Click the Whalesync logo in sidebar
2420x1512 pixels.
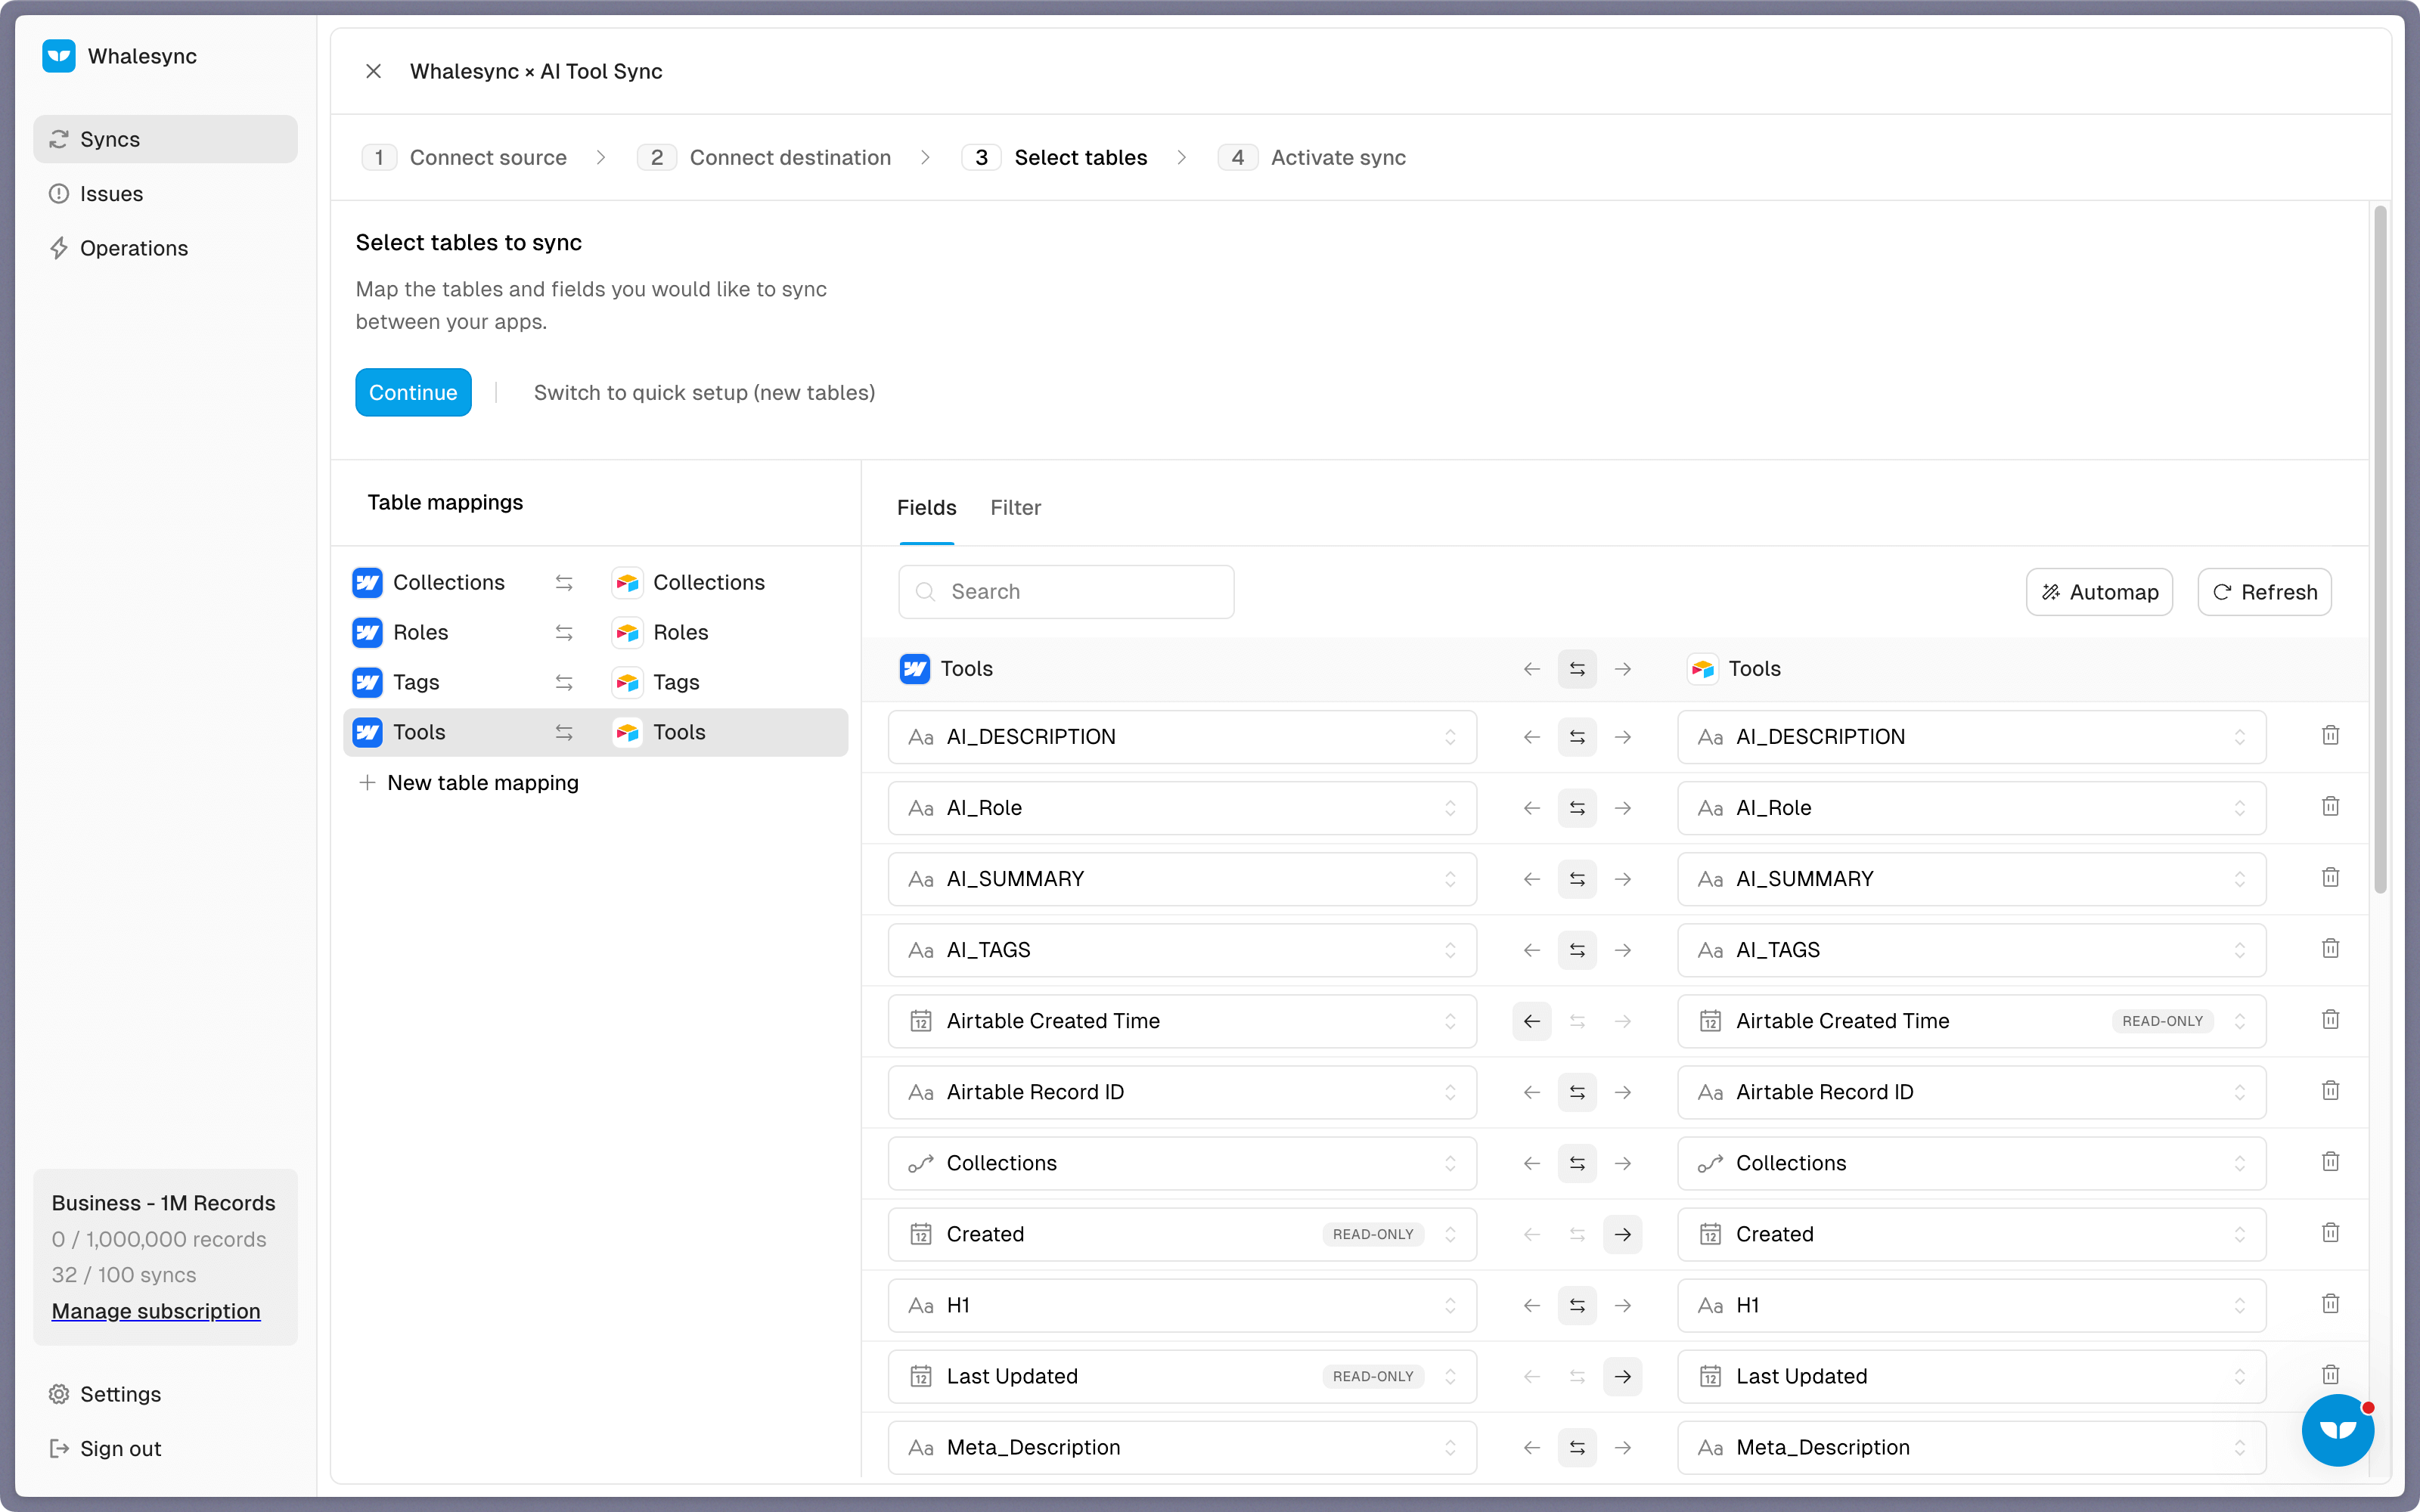tap(59, 56)
